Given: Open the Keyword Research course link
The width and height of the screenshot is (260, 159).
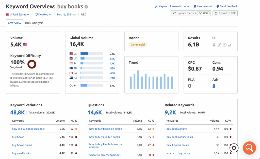Looking at the screenshot, I should coord(172,6).
